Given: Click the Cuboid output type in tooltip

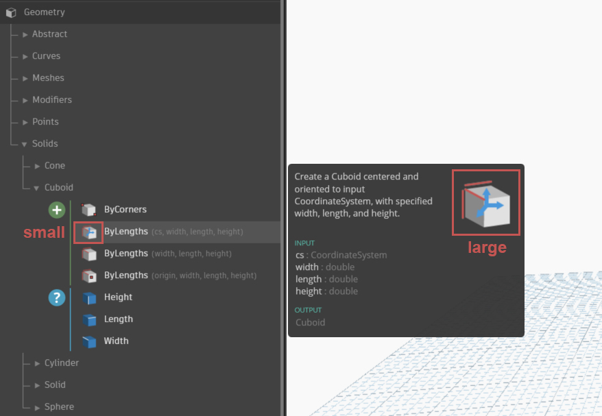Looking at the screenshot, I should (310, 322).
